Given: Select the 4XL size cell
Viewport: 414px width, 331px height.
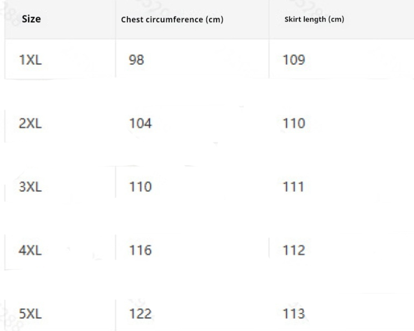Looking at the screenshot, I should (30, 251).
